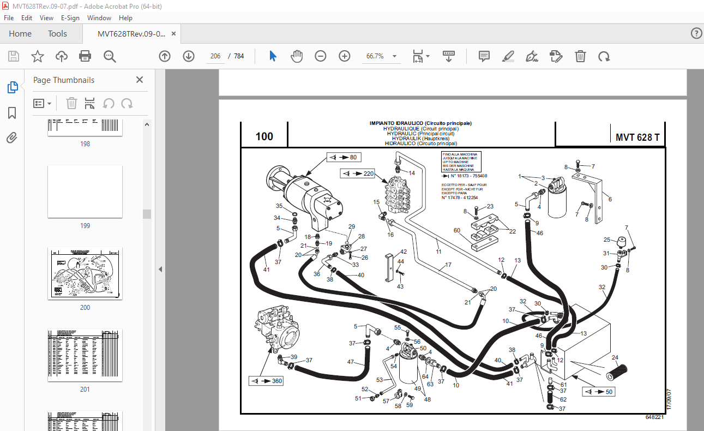704x431 pixels.
Task: Click the arrow 80 reference link in the diagram
Action: tap(344, 158)
